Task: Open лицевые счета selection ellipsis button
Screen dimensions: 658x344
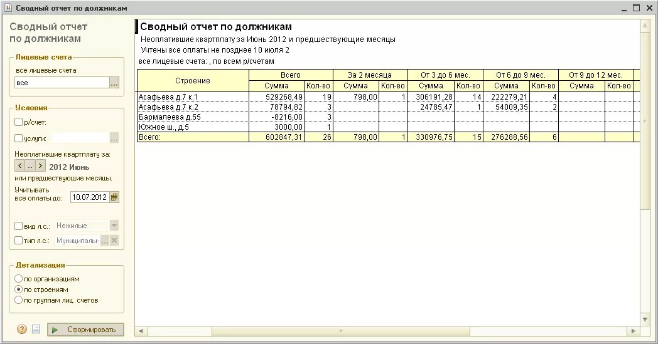Action: [x=114, y=83]
